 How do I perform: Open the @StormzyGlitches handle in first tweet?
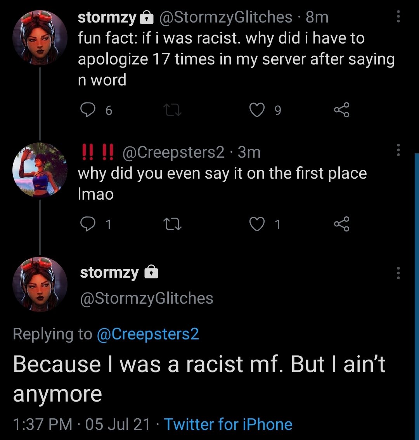point(225,17)
